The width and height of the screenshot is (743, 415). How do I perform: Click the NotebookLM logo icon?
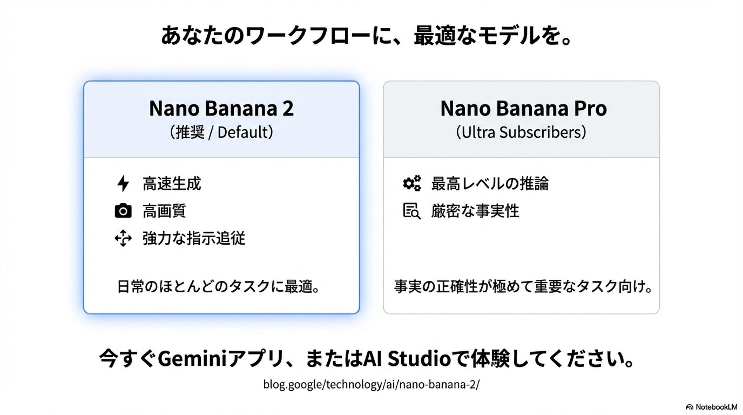(689, 407)
